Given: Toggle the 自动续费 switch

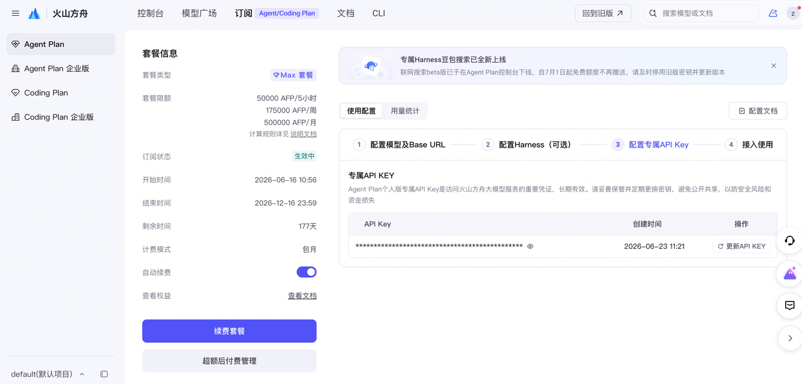Looking at the screenshot, I should (x=306, y=272).
